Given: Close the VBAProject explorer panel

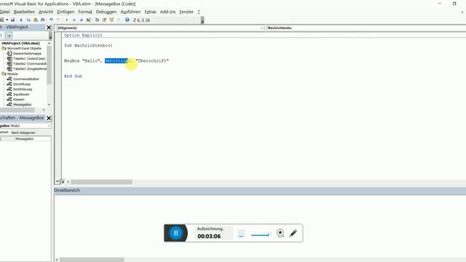Looking at the screenshot, I should [x=49, y=28].
